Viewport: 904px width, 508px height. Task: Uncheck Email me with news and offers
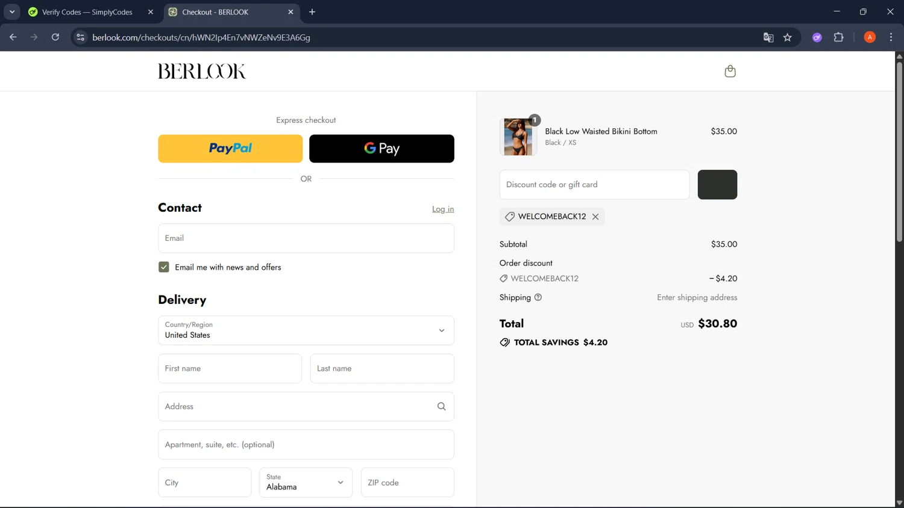pyautogui.click(x=164, y=267)
